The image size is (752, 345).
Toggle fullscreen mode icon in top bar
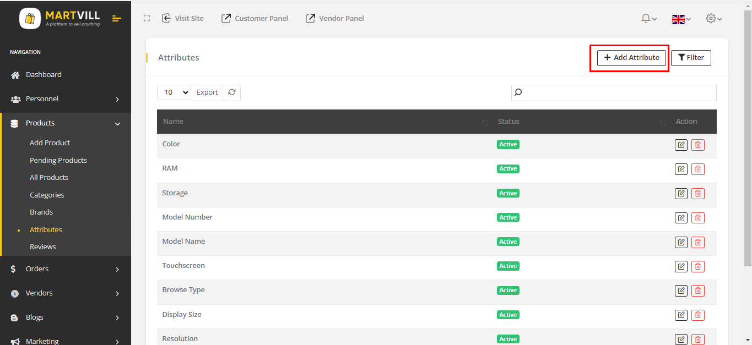[x=147, y=19]
